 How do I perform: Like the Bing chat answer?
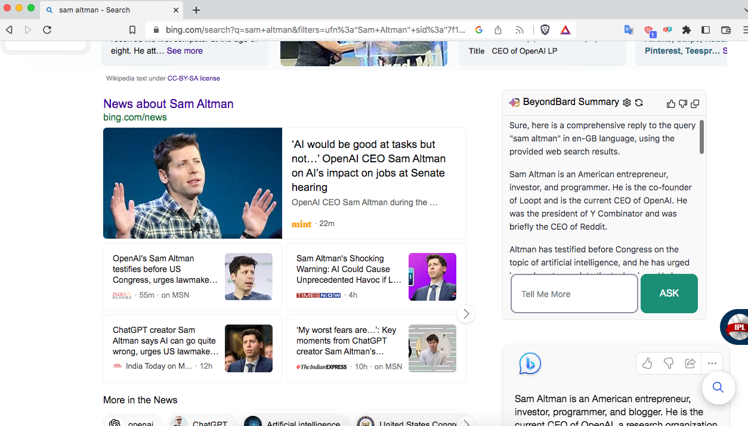click(x=647, y=363)
